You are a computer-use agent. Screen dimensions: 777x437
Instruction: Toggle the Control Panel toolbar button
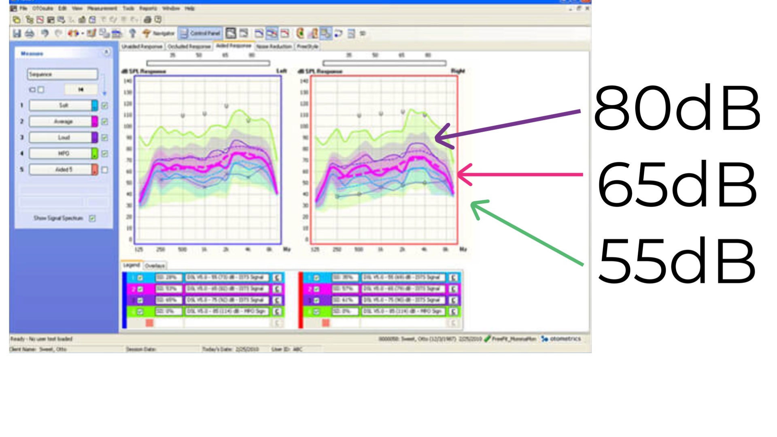(x=200, y=34)
